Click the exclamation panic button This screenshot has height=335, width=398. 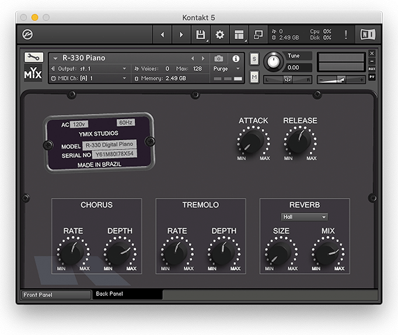coord(345,34)
